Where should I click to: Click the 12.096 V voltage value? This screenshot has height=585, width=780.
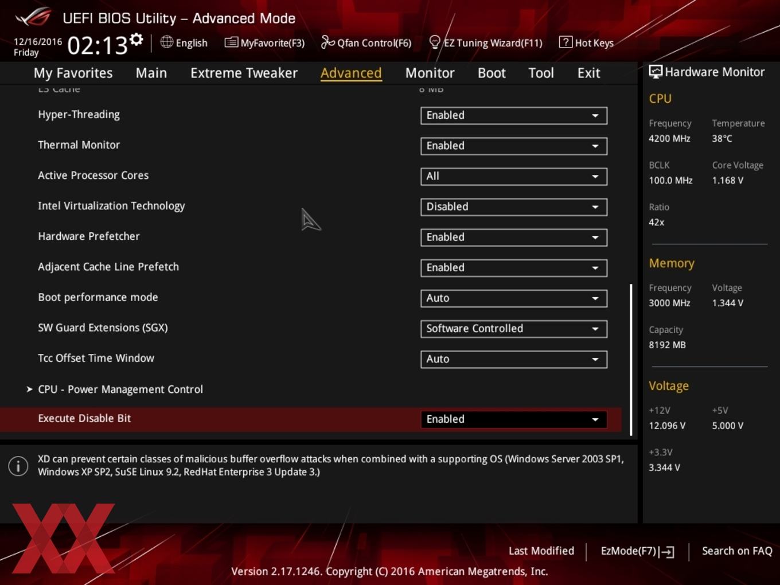tap(667, 426)
